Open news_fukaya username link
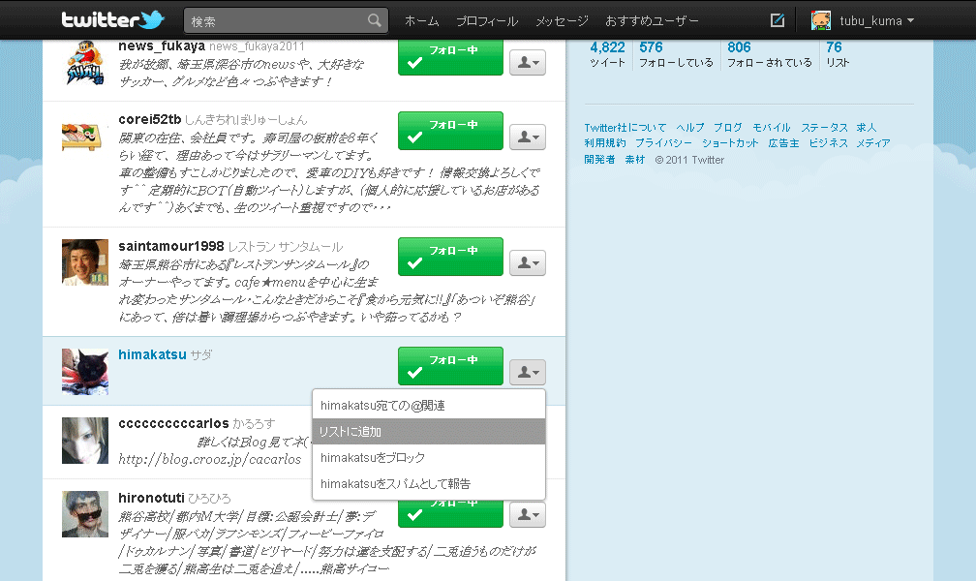Screen dimensions: 976x581 click(x=162, y=46)
